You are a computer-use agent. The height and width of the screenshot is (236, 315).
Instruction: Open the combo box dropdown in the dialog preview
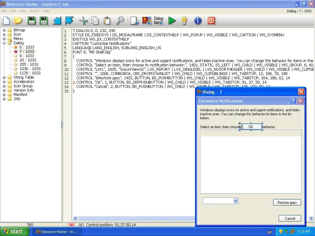(236, 201)
